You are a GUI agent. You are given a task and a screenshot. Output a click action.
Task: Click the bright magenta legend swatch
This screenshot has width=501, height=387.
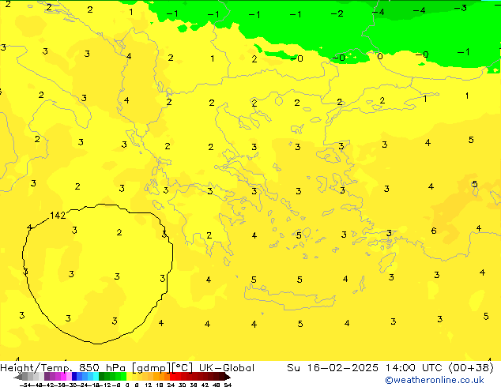pos(63,376)
